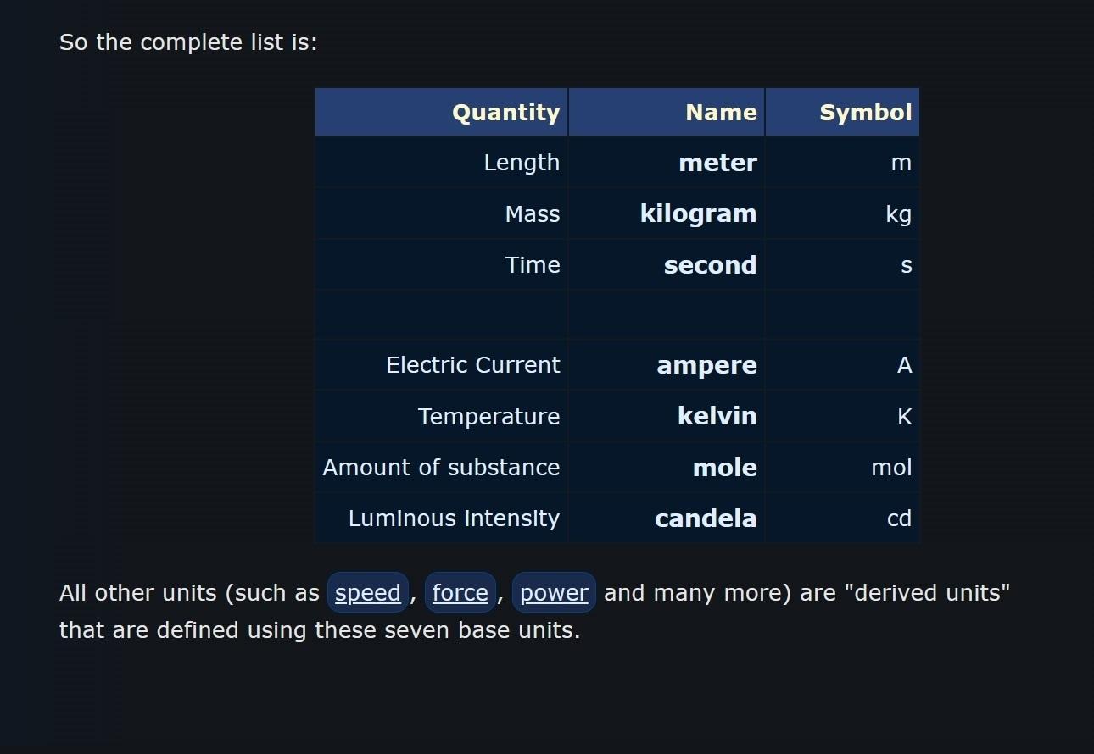Viewport: 1094px width, 754px height.
Task: Click the bold meter unit name
Action: click(717, 163)
